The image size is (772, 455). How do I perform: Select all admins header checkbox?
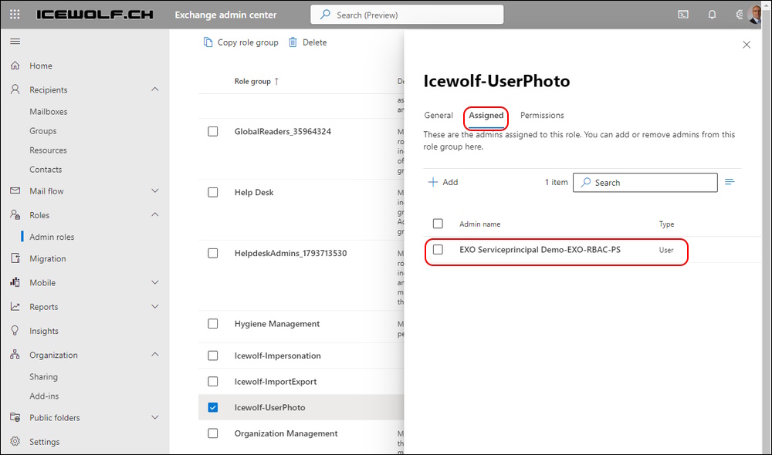(438, 224)
